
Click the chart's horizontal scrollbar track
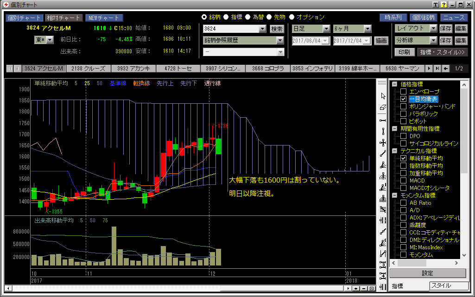(x=185, y=288)
